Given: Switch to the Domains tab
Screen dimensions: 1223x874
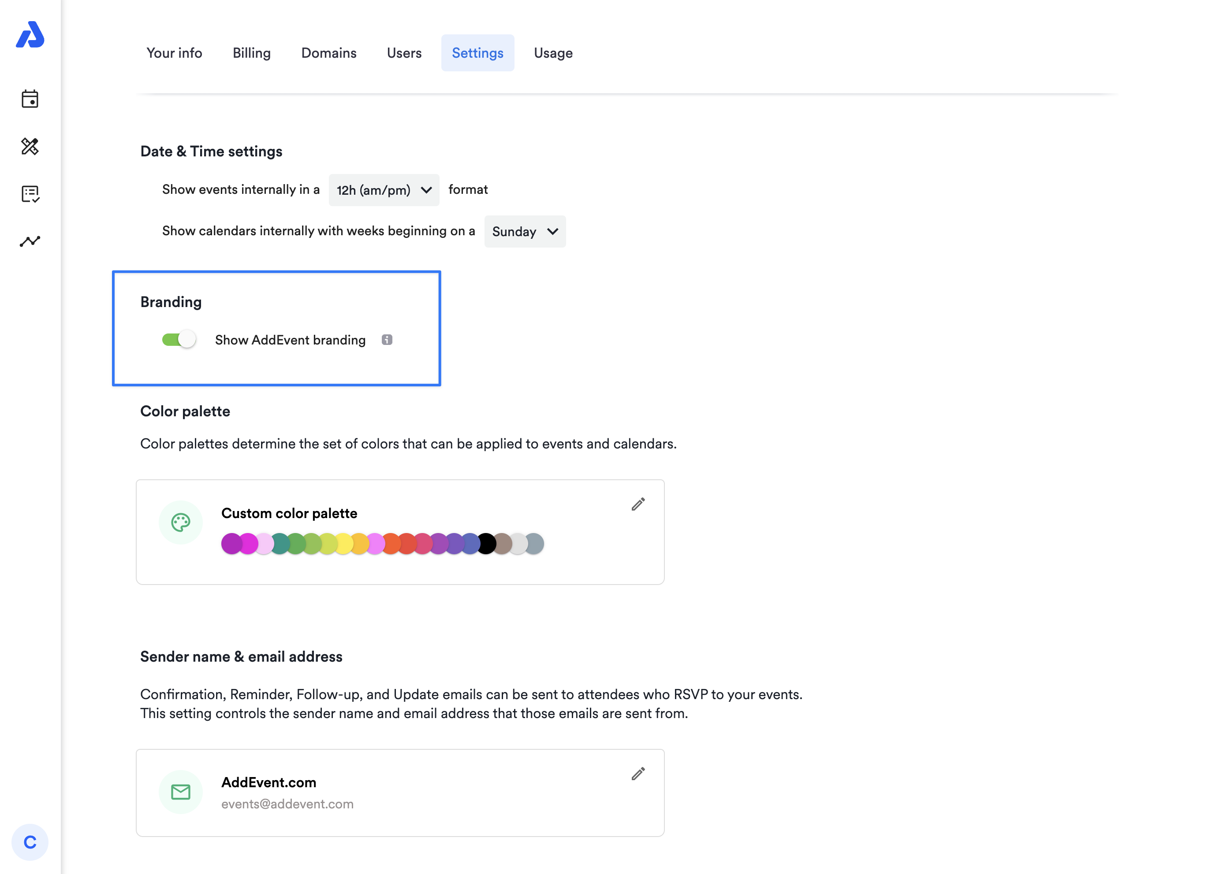Looking at the screenshot, I should (x=328, y=53).
